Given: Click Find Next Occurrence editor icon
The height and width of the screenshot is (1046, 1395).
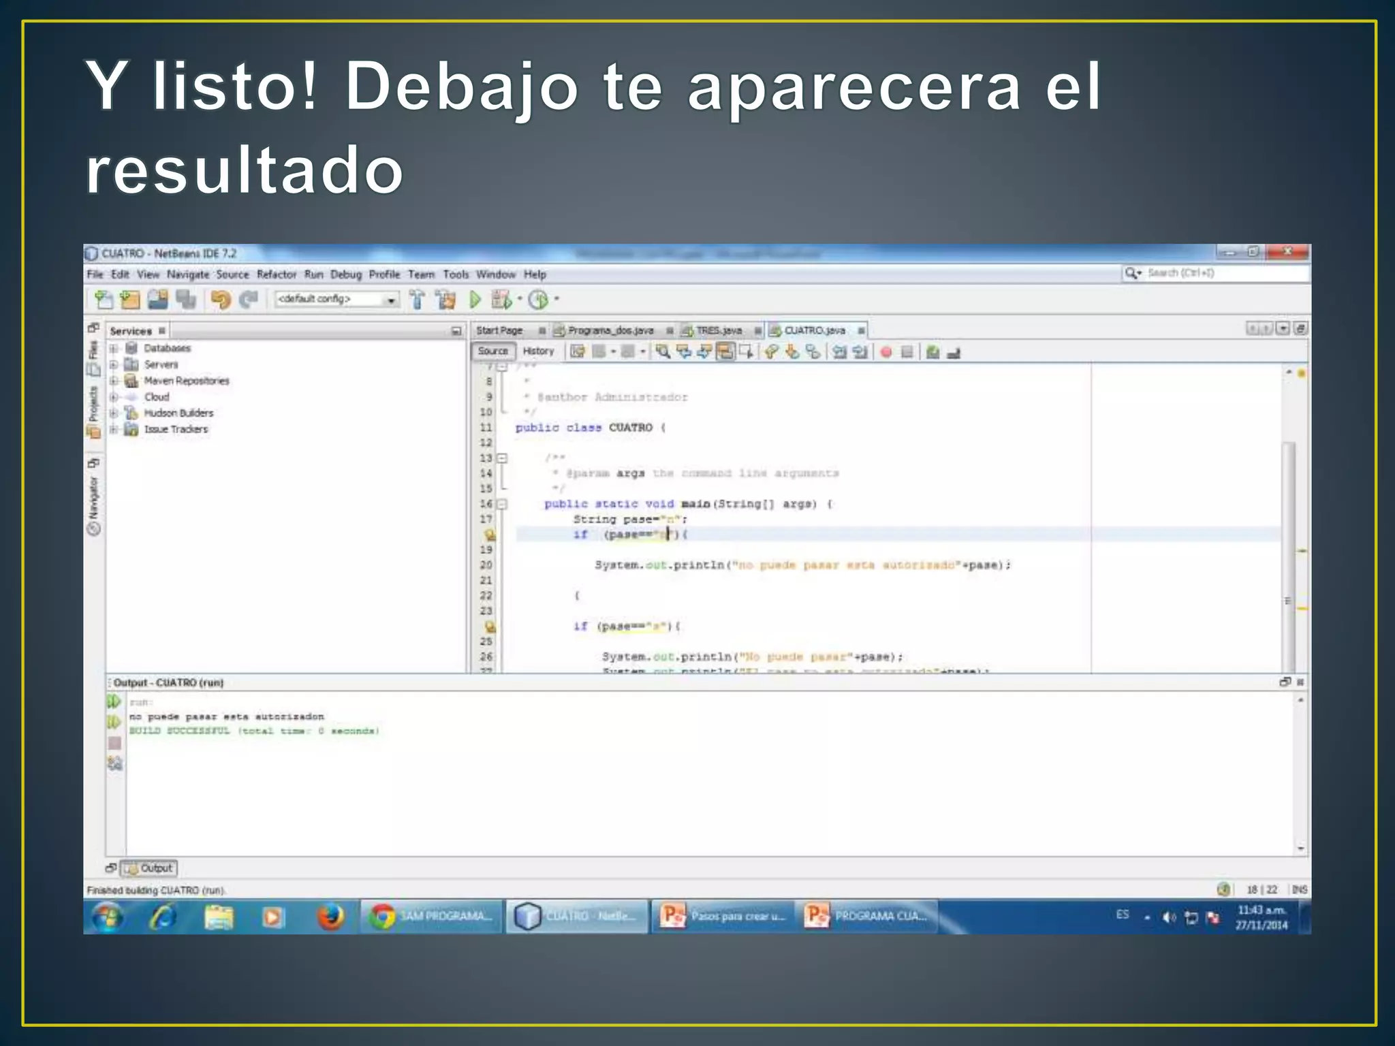Looking at the screenshot, I should point(705,351).
